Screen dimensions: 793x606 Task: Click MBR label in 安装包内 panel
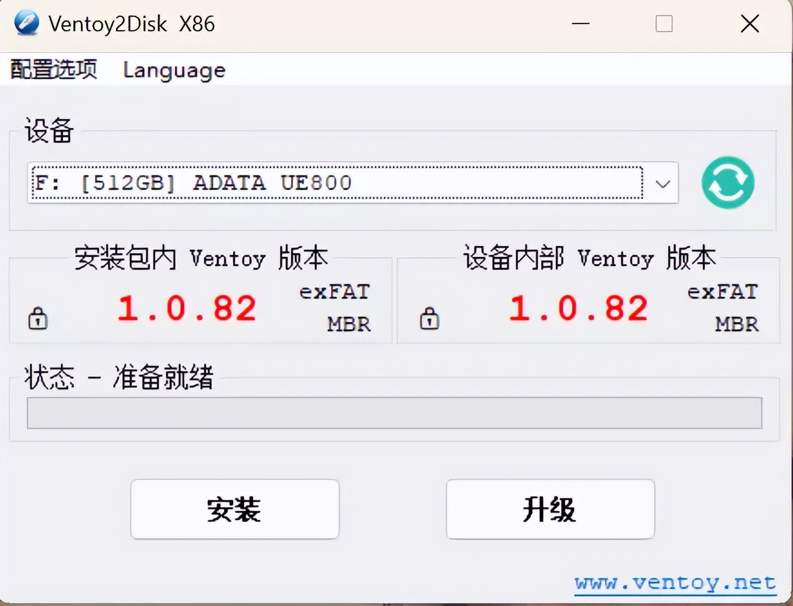(x=349, y=324)
